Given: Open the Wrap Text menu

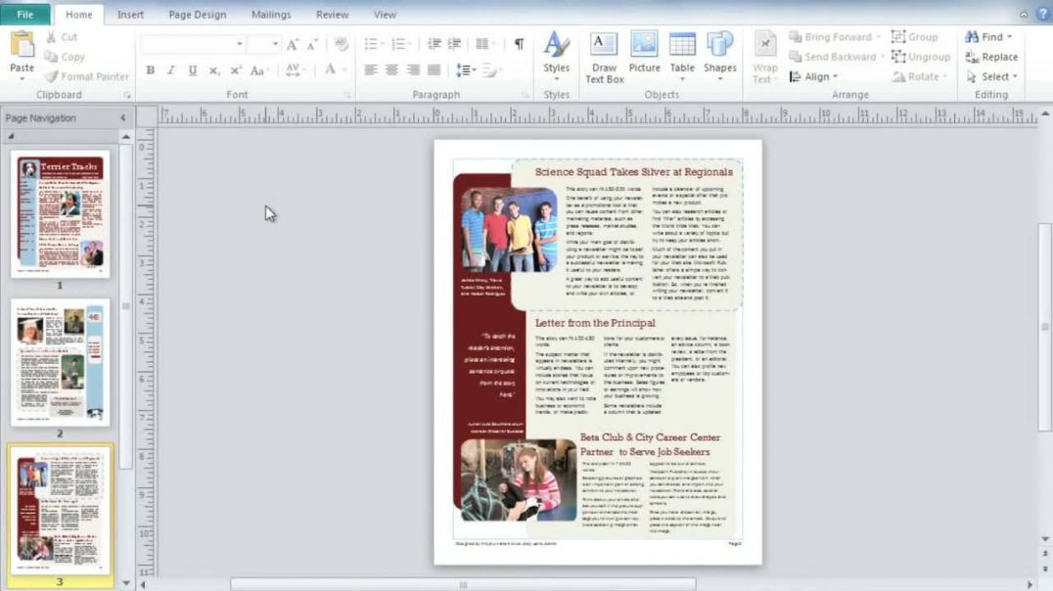Looking at the screenshot, I should pos(764,57).
